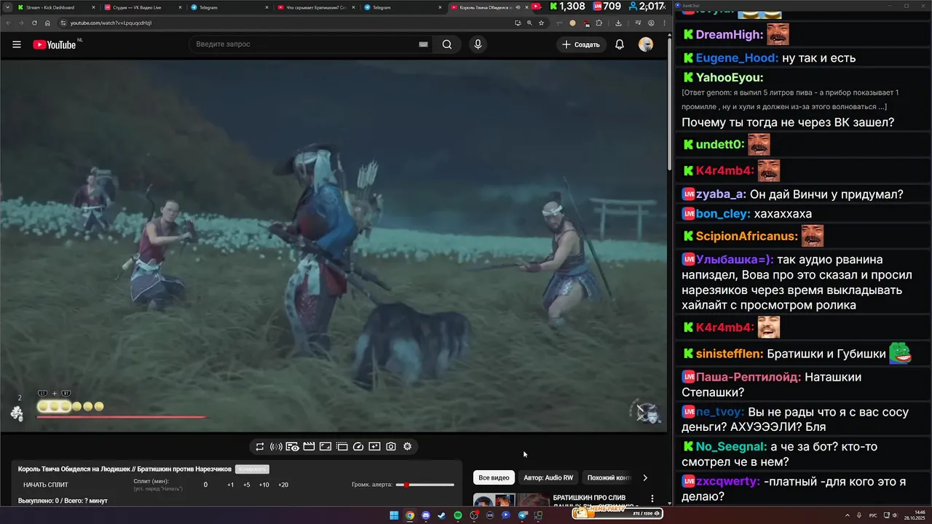This screenshot has height=524, width=932.
Task: Click sinistefflen username in chat window
Action: 730,354
